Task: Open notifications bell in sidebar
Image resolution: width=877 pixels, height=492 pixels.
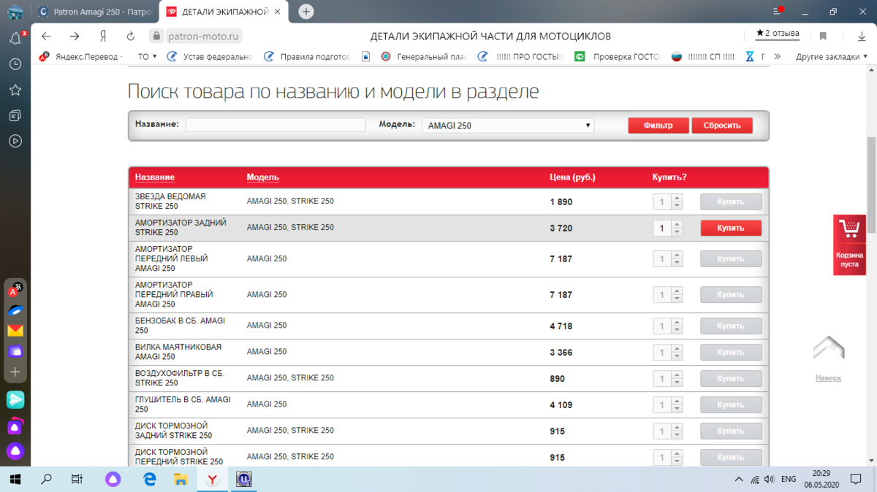Action: [x=15, y=39]
